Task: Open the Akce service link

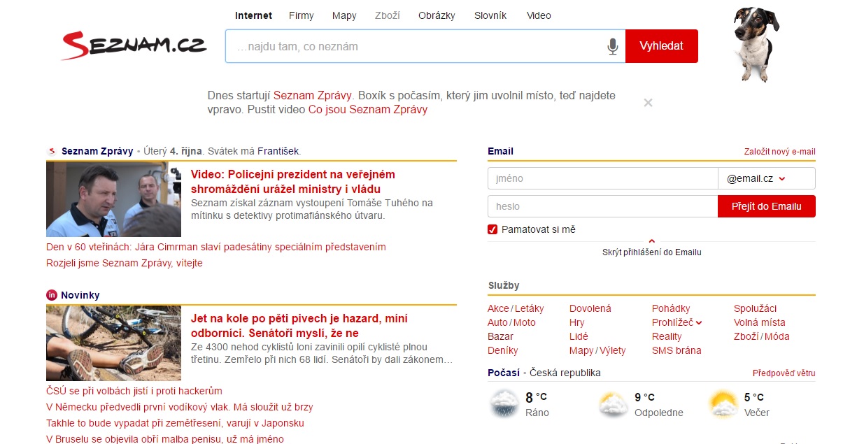Action: pyautogui.click(x=498, y=308)
